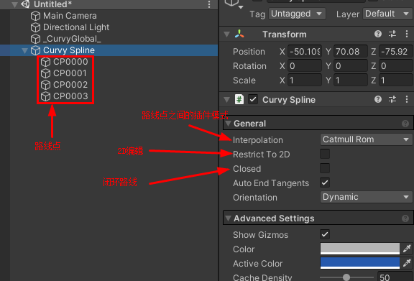Select control point CP0000
The height and width of the screenshot is (281, 414).
coord(70,62)
